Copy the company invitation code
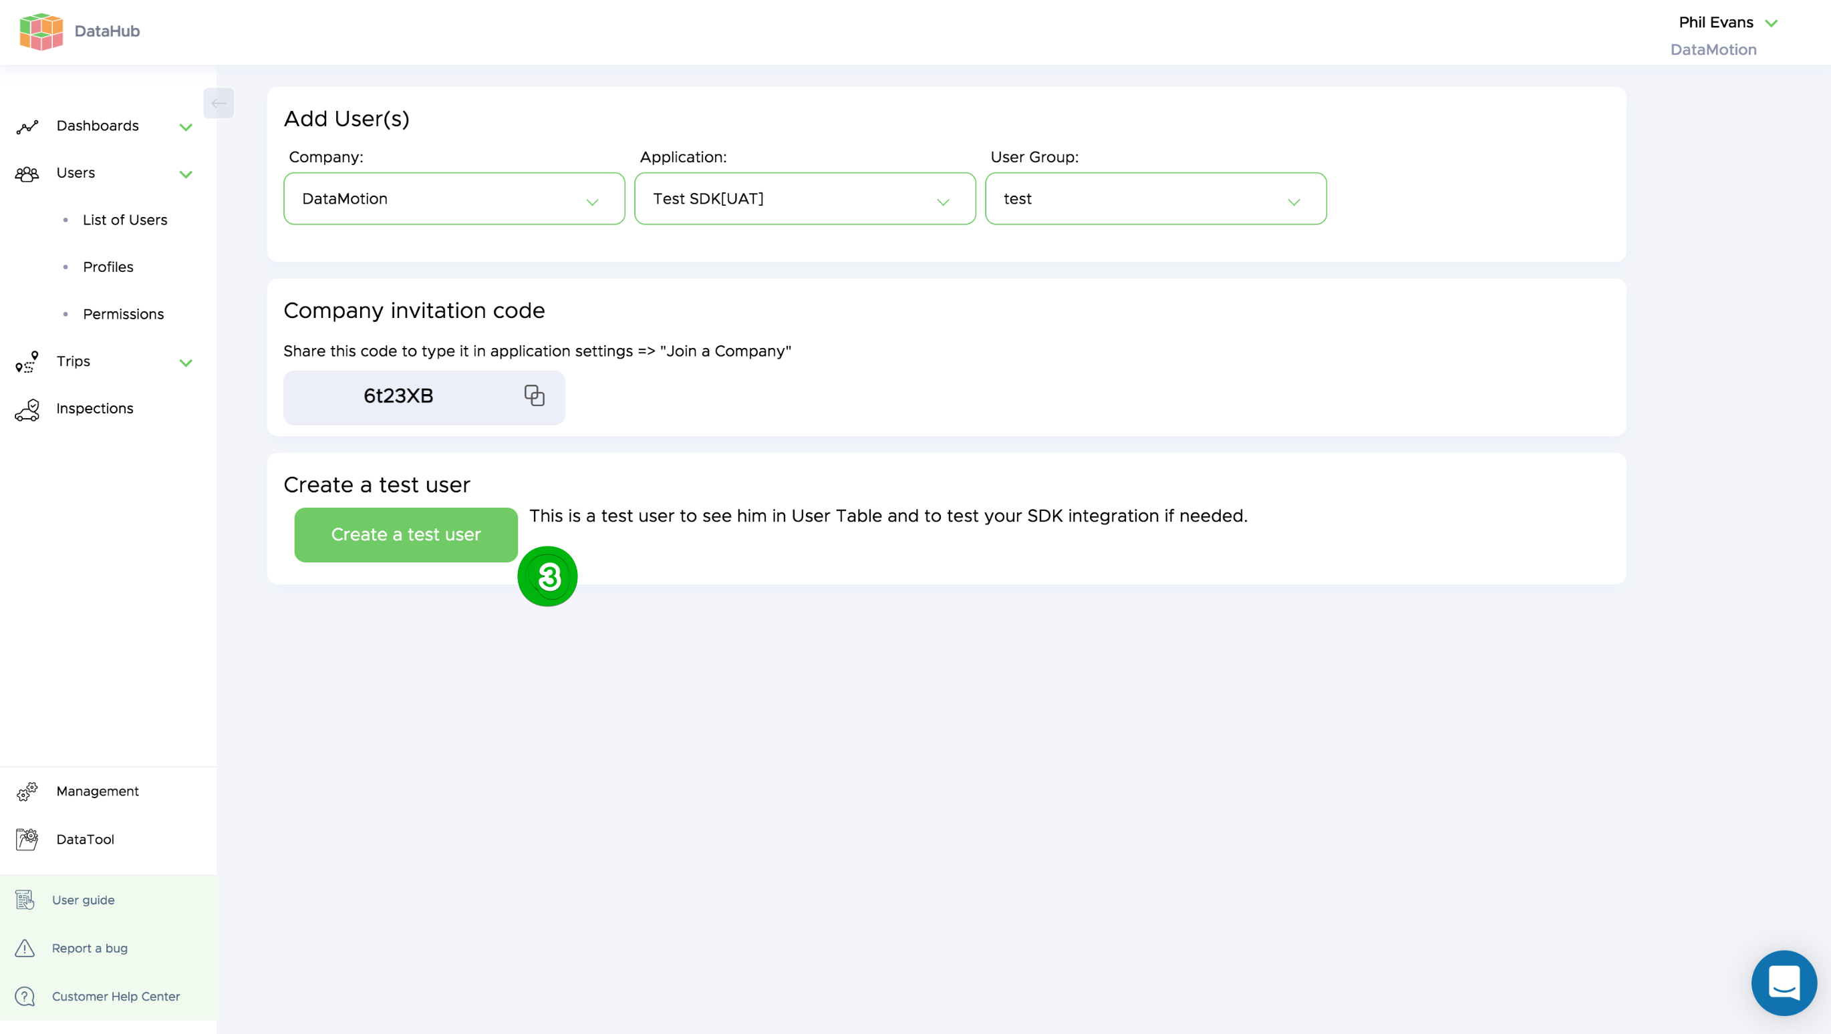Screen dimensions: 1831x1034 click(x=534, y=396)
